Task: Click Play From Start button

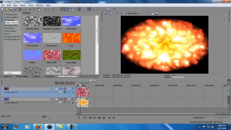Action: pyautogui.click(x=91, y=118)
